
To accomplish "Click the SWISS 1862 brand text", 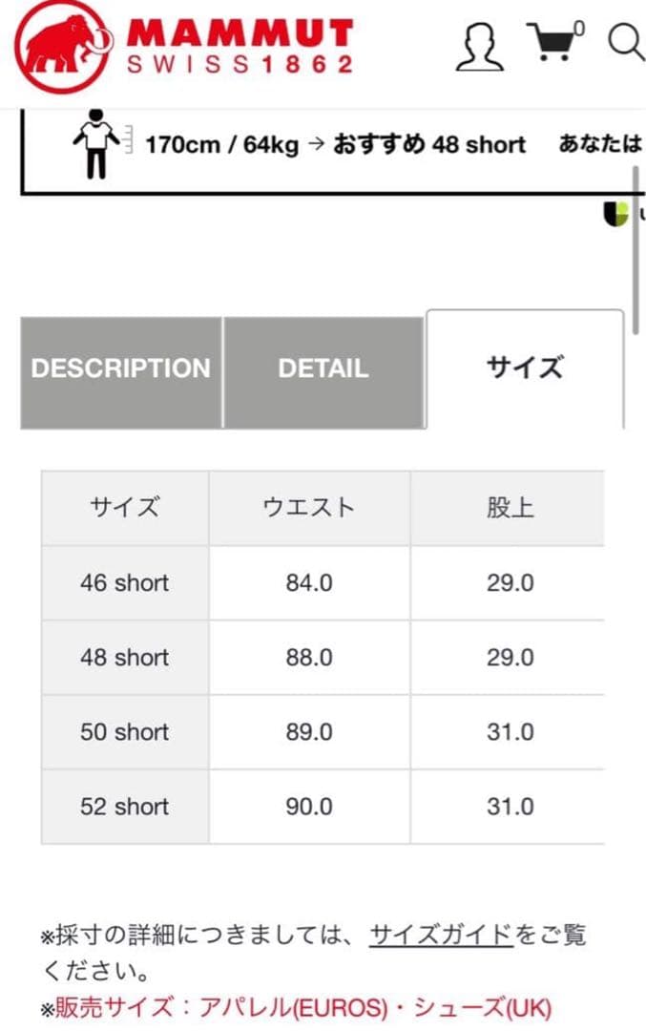I will coord(243,63).
